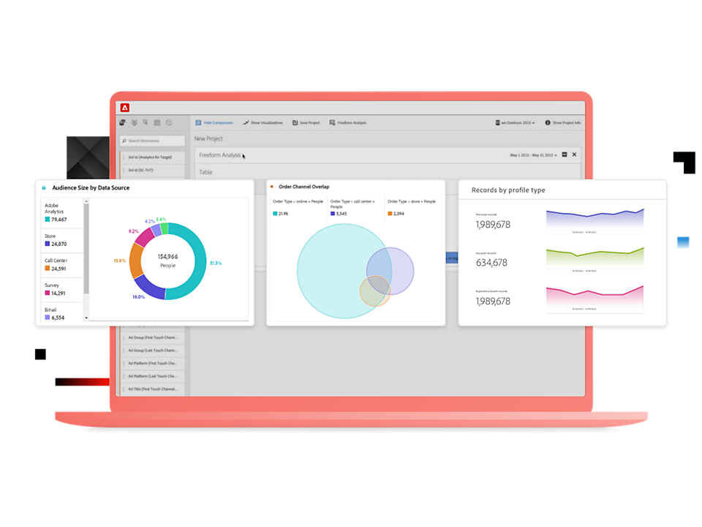Close the Freeform Analysis panel

tap(575, 154)
